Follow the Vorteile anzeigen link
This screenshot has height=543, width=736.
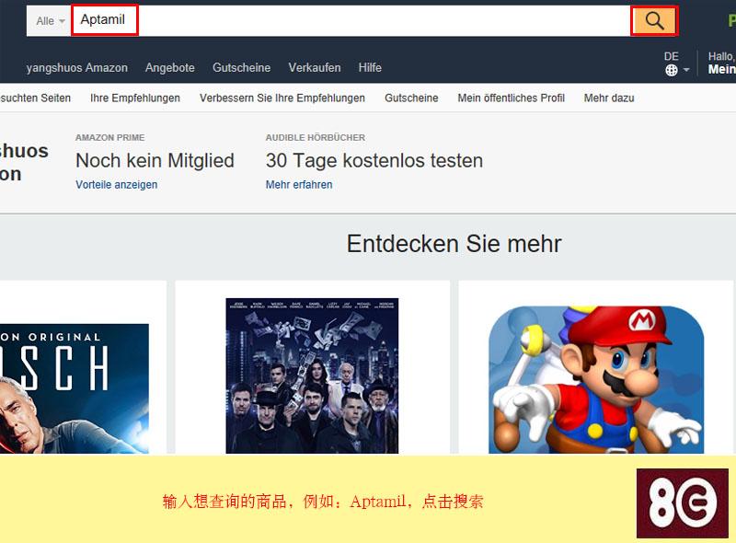[x=117, y=185]
